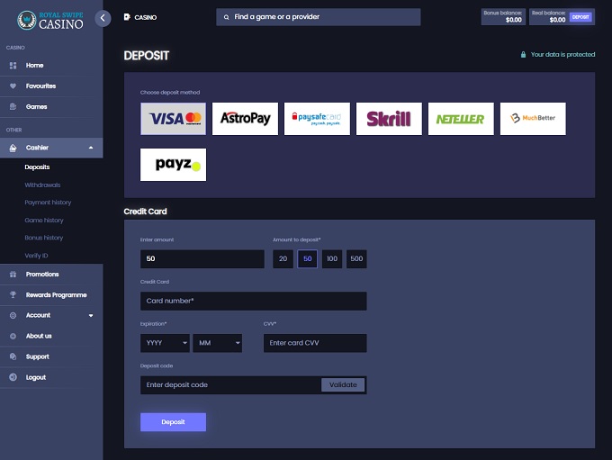Select the Payz deposit method
Viewport: 612px width, 460px height.
coord(173,165)
